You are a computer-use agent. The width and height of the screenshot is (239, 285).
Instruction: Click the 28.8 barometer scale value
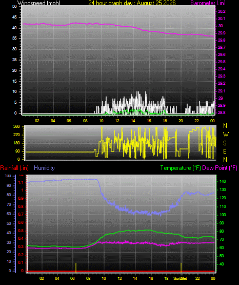[222, 112]
